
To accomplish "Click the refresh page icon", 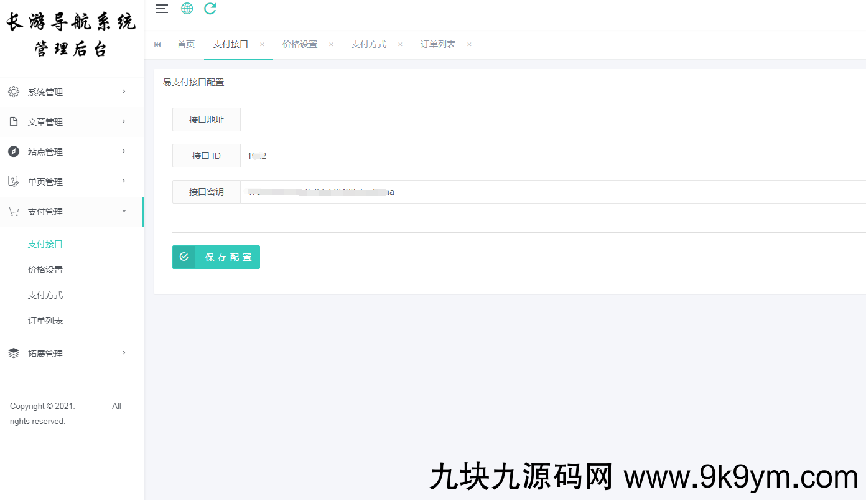I will [x=210, y=9].
